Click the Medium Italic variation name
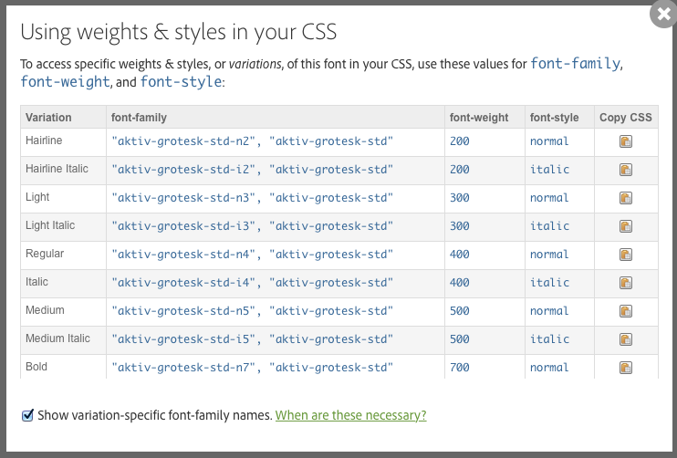The height and width of the screenshot is (458, 677). (57, 338)
